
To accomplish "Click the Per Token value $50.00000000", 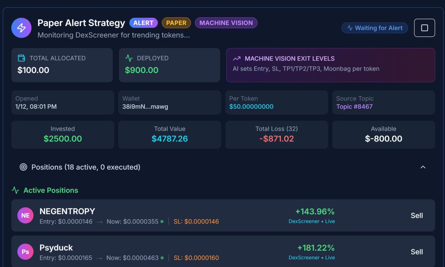I will point(251,106).
